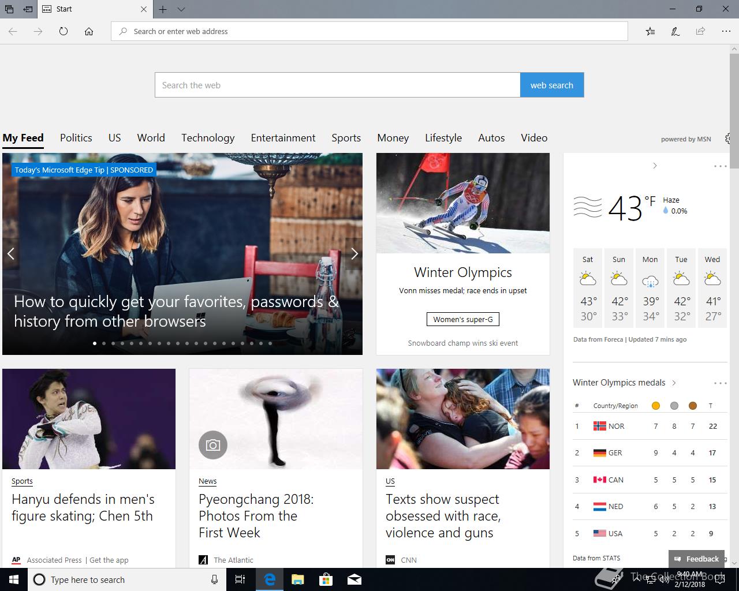Open the Winter Olympics skier thumbnail
Viewport: 739px width, 591px height.
tap(463, 203)
